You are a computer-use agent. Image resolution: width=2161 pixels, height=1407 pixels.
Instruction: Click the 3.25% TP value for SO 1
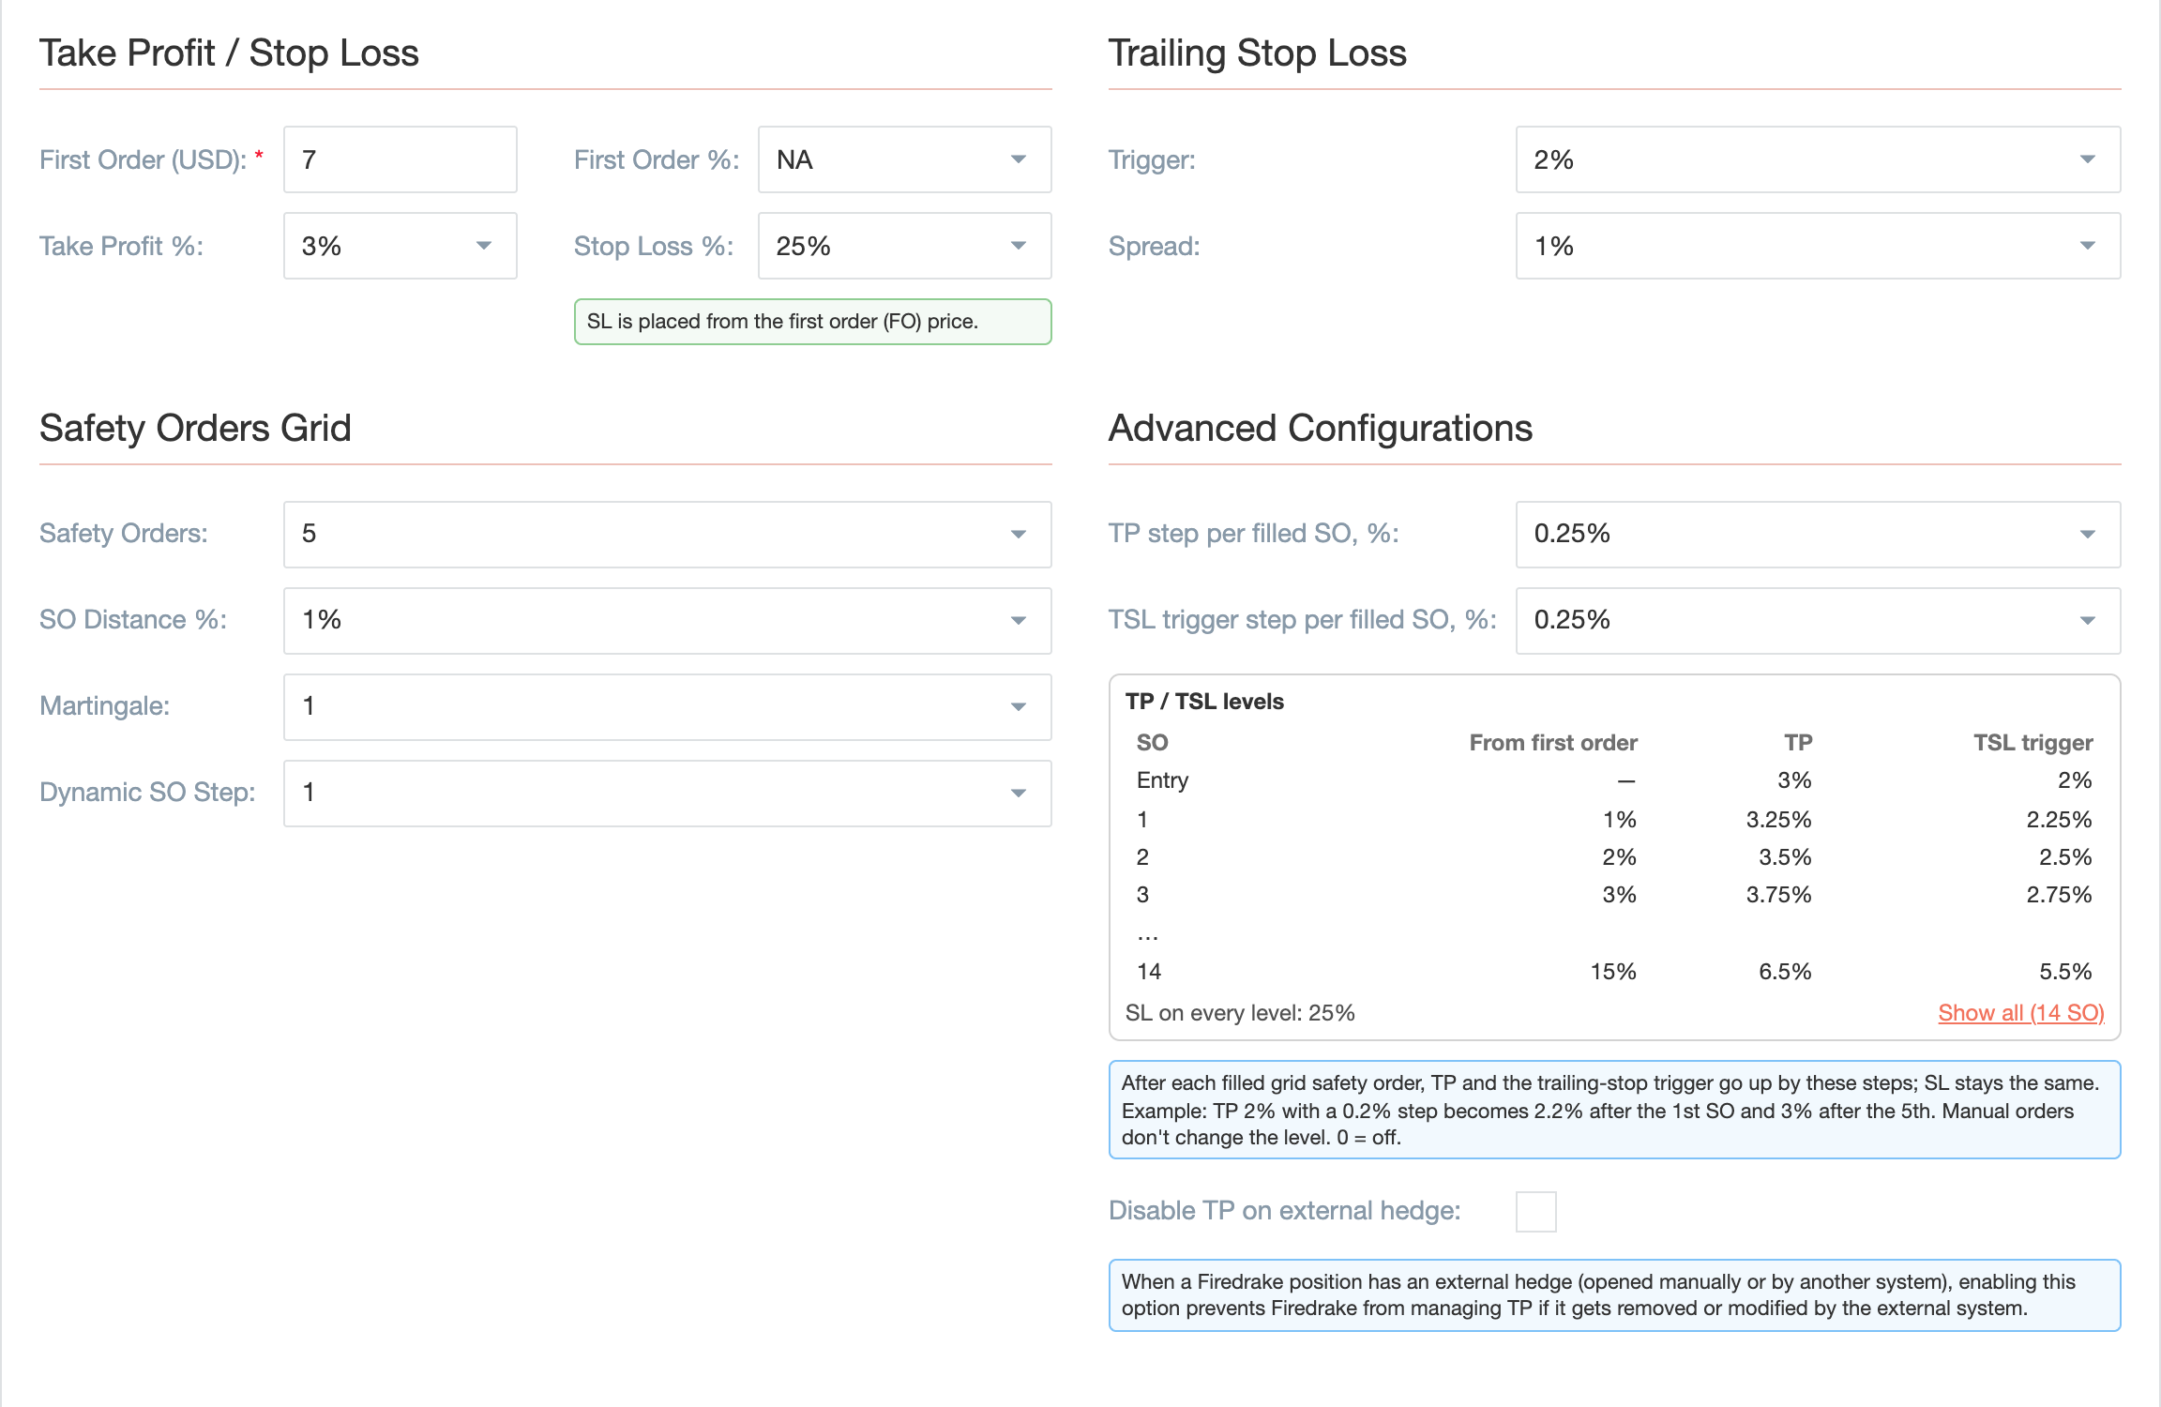point(1778,820)
